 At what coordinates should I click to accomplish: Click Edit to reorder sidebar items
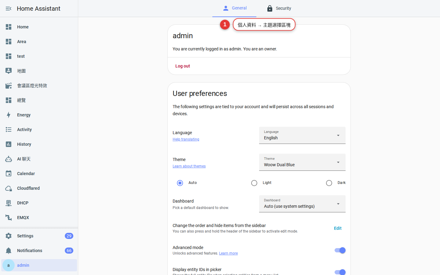338,228
